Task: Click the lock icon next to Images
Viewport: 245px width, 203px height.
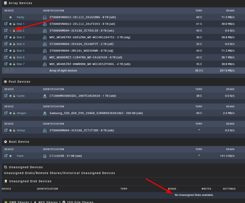Action: tap(14, 113)
